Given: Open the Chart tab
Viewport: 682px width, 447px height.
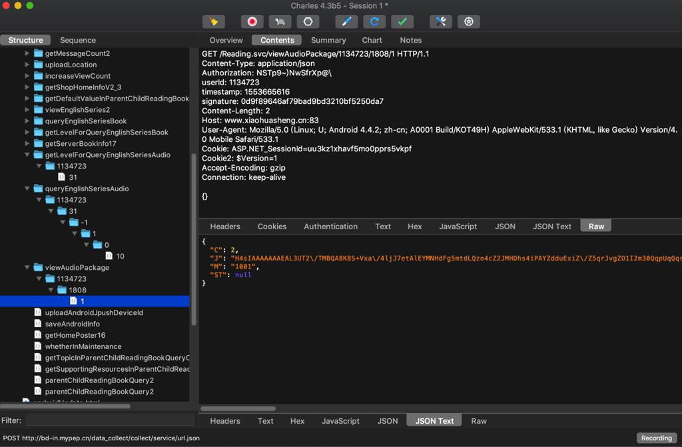Looking at the screenshot, I should (x=372, y=40).
